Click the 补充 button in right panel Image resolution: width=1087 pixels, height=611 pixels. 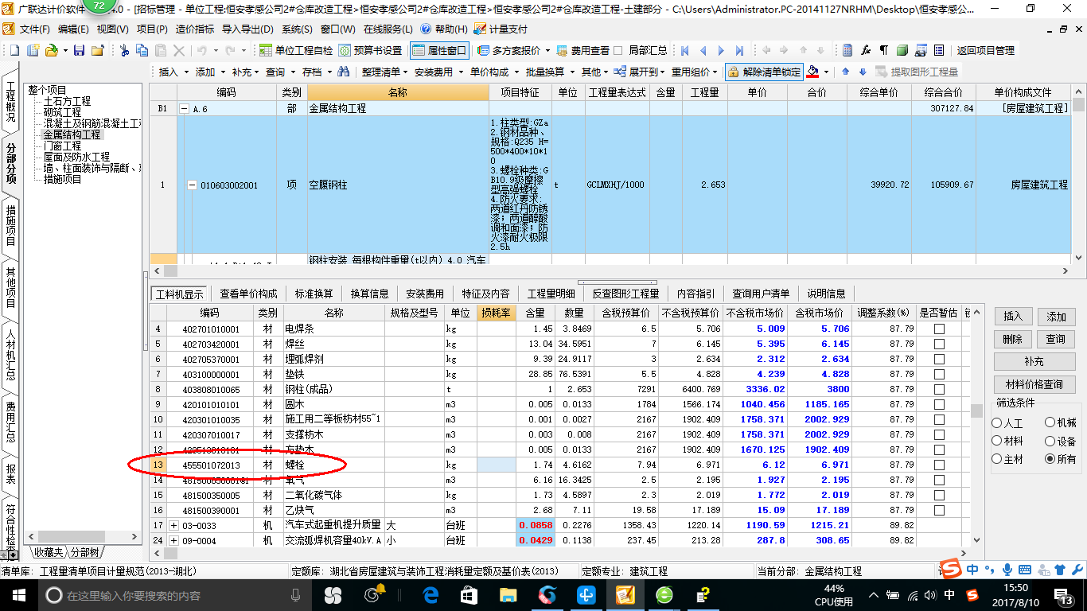pos(1034,361)
